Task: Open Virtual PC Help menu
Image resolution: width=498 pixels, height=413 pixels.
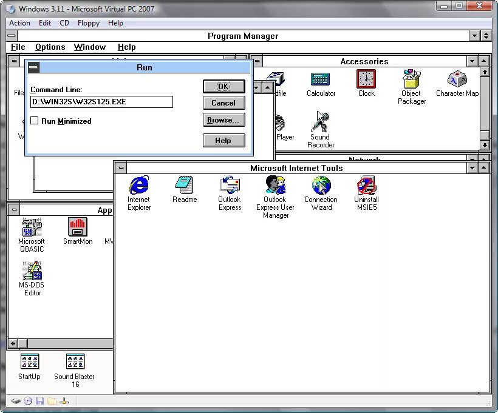Action: 115,23
